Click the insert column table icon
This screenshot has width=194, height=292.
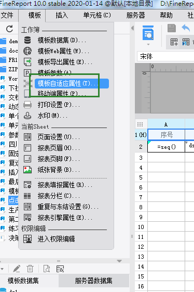[186, 42]
